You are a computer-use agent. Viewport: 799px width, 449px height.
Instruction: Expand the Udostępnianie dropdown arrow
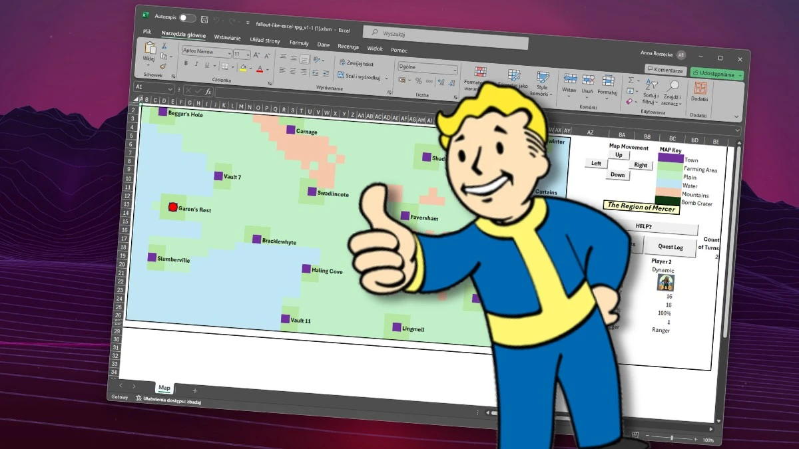(x=741, y=75)
